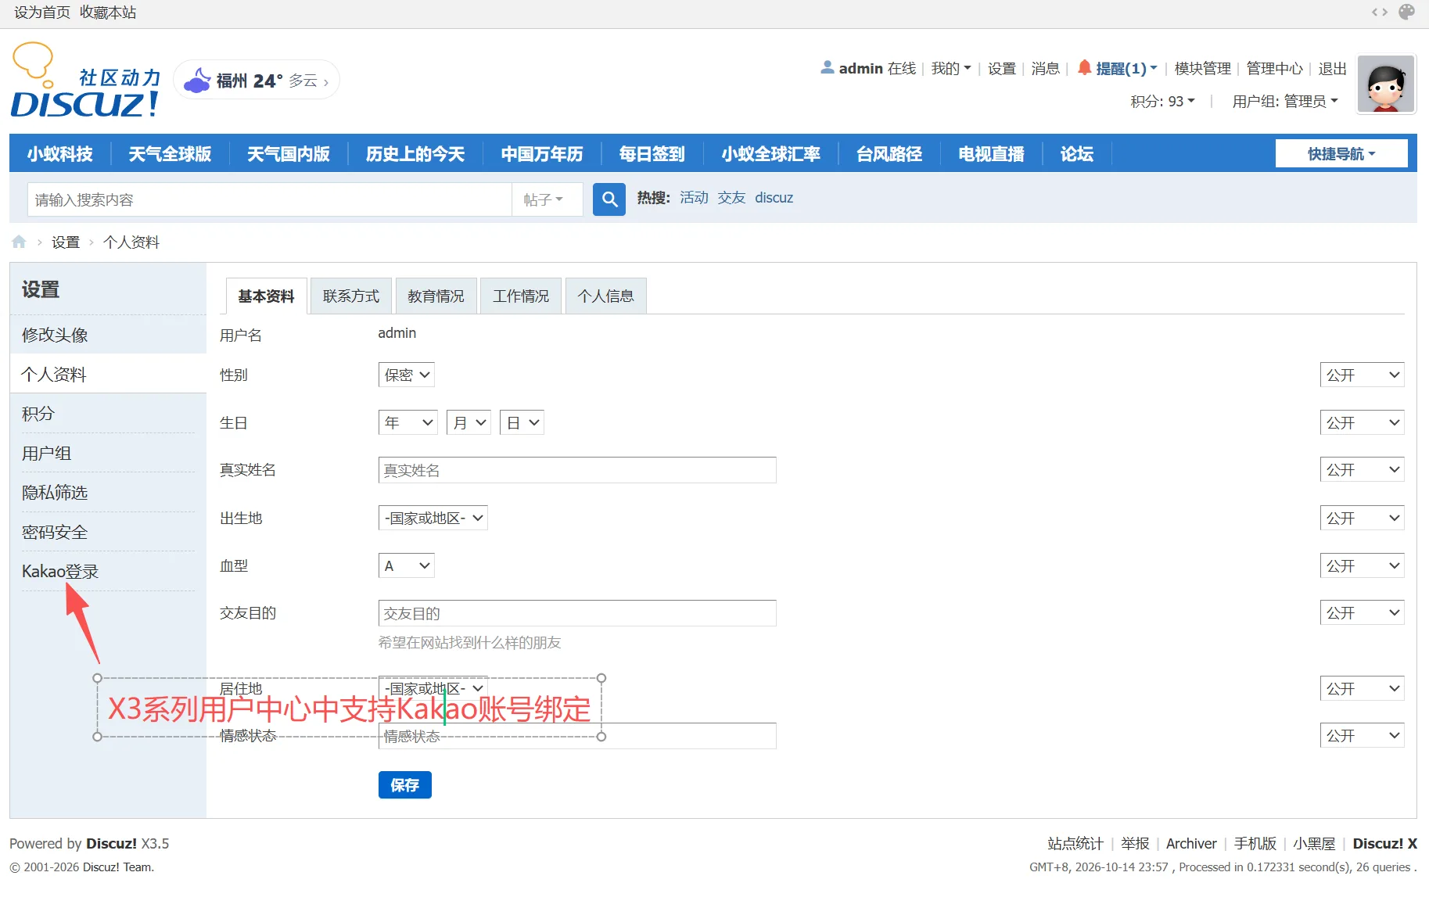This screenshot has height=908, width=1429.
Task: Open the birthday year dropdown
Action: click(408, 422)
